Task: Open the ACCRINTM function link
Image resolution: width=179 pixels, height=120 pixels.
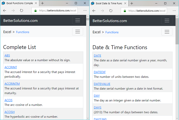Action: tap(12, 84)
